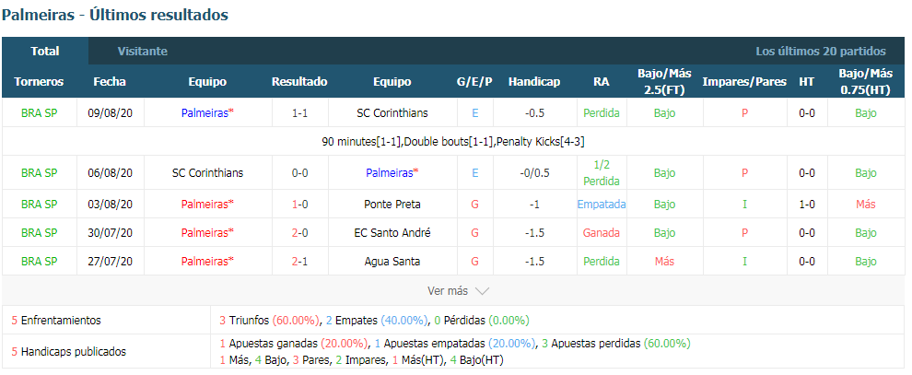Viewport: 912px width, 375px height.
Task: Click the Handicap column header
Action: (x=534, y=82)
